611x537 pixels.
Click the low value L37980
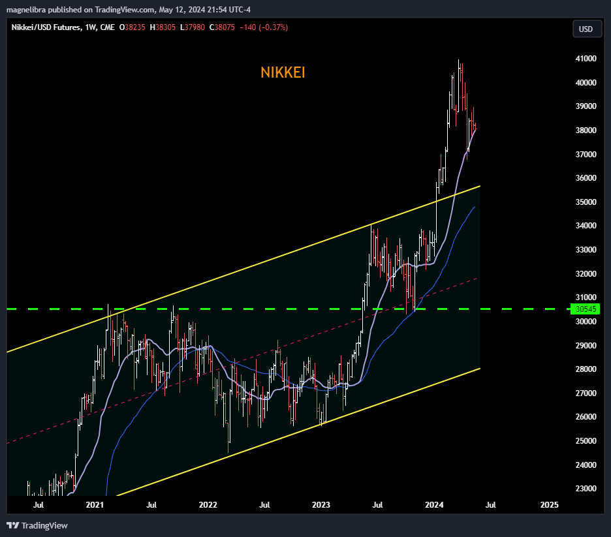[x=193, y=27]
